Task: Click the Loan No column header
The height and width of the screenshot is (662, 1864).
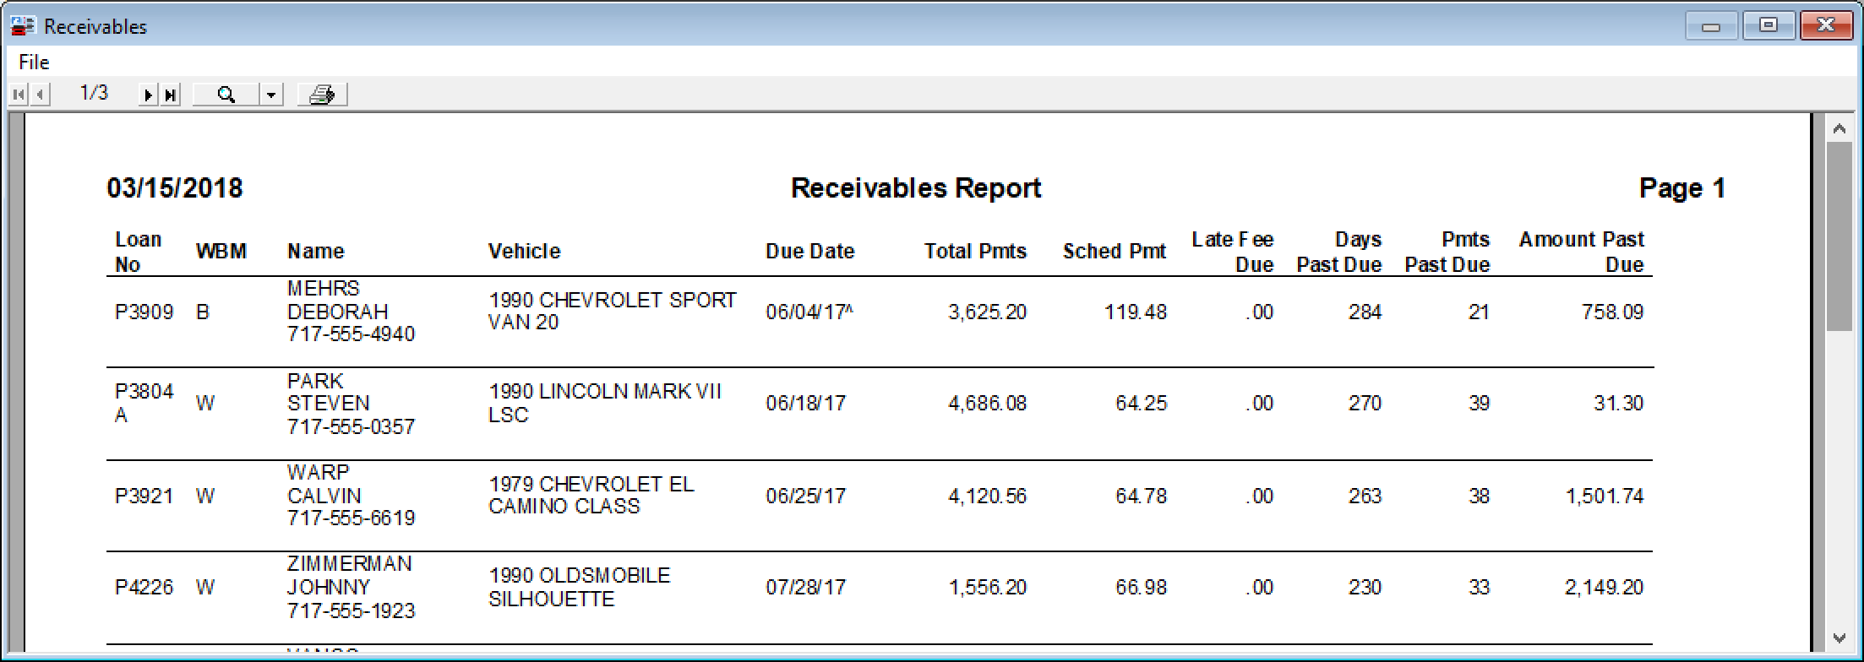Action: (x=138, y=252)
